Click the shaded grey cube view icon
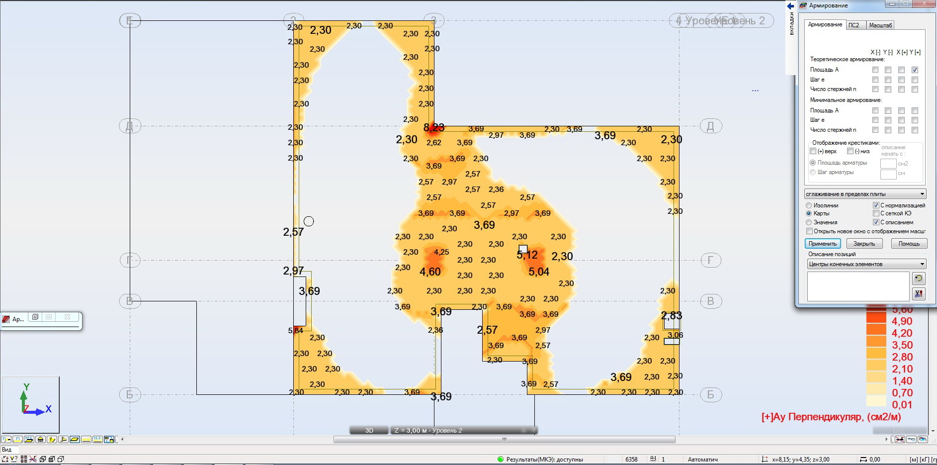The width and height of the screenshot is (937, 465). [52, 459]
